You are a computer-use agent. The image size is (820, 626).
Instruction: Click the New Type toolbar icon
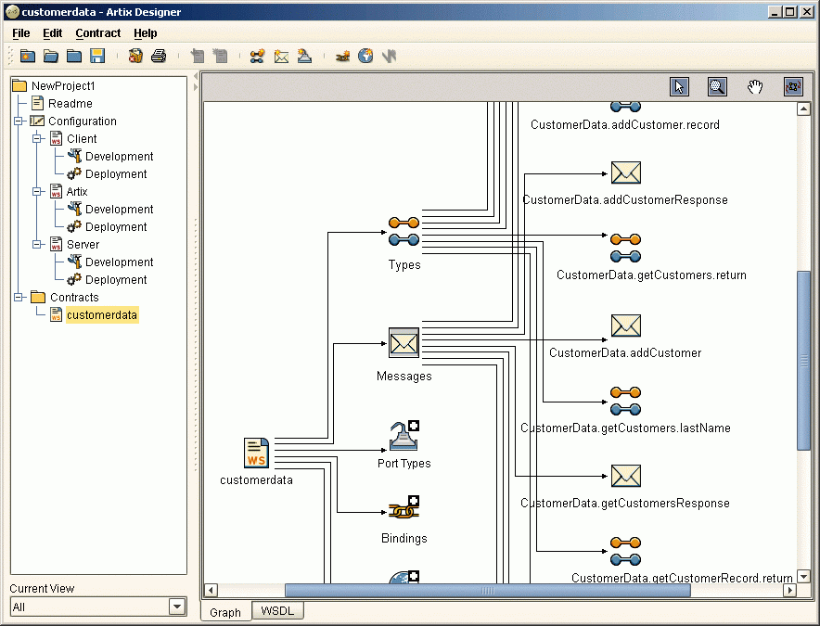pos(257,56)
